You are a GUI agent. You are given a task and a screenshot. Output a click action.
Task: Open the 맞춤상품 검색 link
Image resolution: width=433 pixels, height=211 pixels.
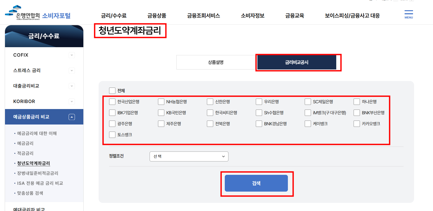coord(30,193)
